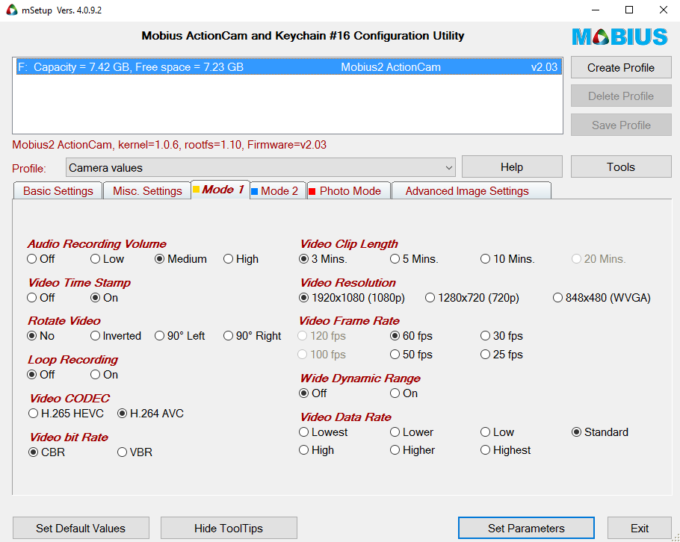Set Video Data Rate to High
The height and width of the screenshot is (542, 680).
[317, 450]
